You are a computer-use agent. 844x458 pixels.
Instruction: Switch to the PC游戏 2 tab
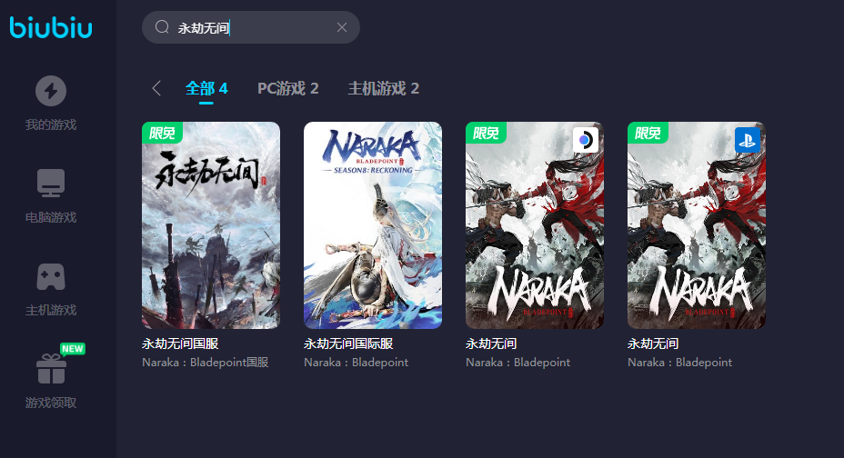[x=288, y=88]
